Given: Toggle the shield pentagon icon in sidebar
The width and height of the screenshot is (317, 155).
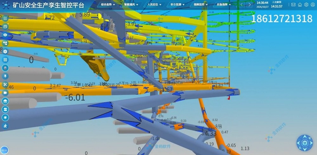Looking at the screenshot, I should 5,118.
